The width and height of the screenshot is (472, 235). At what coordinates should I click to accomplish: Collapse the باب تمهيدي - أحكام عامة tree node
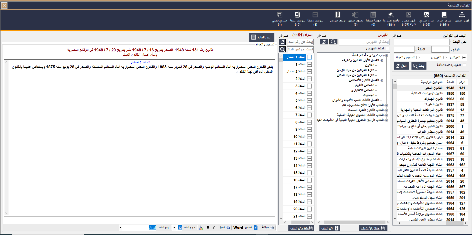(x=386, y=55)
